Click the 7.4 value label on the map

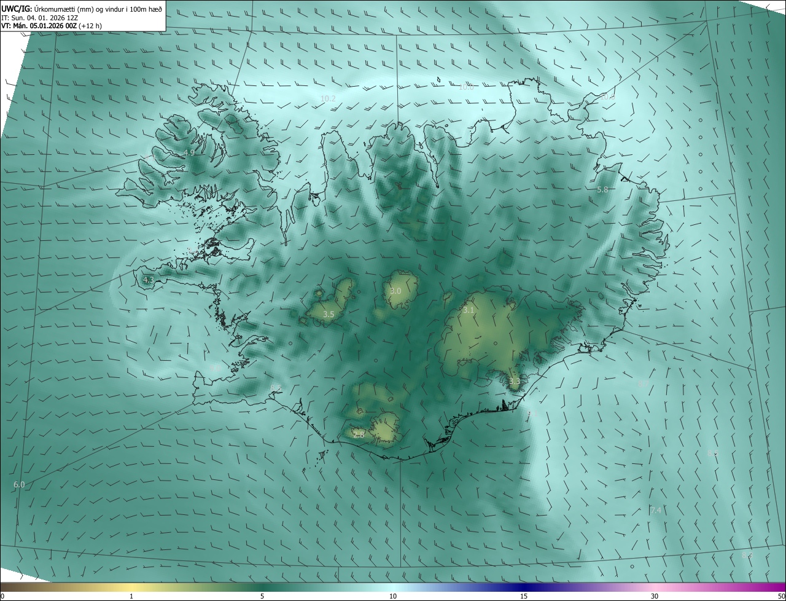click(656, 511)
